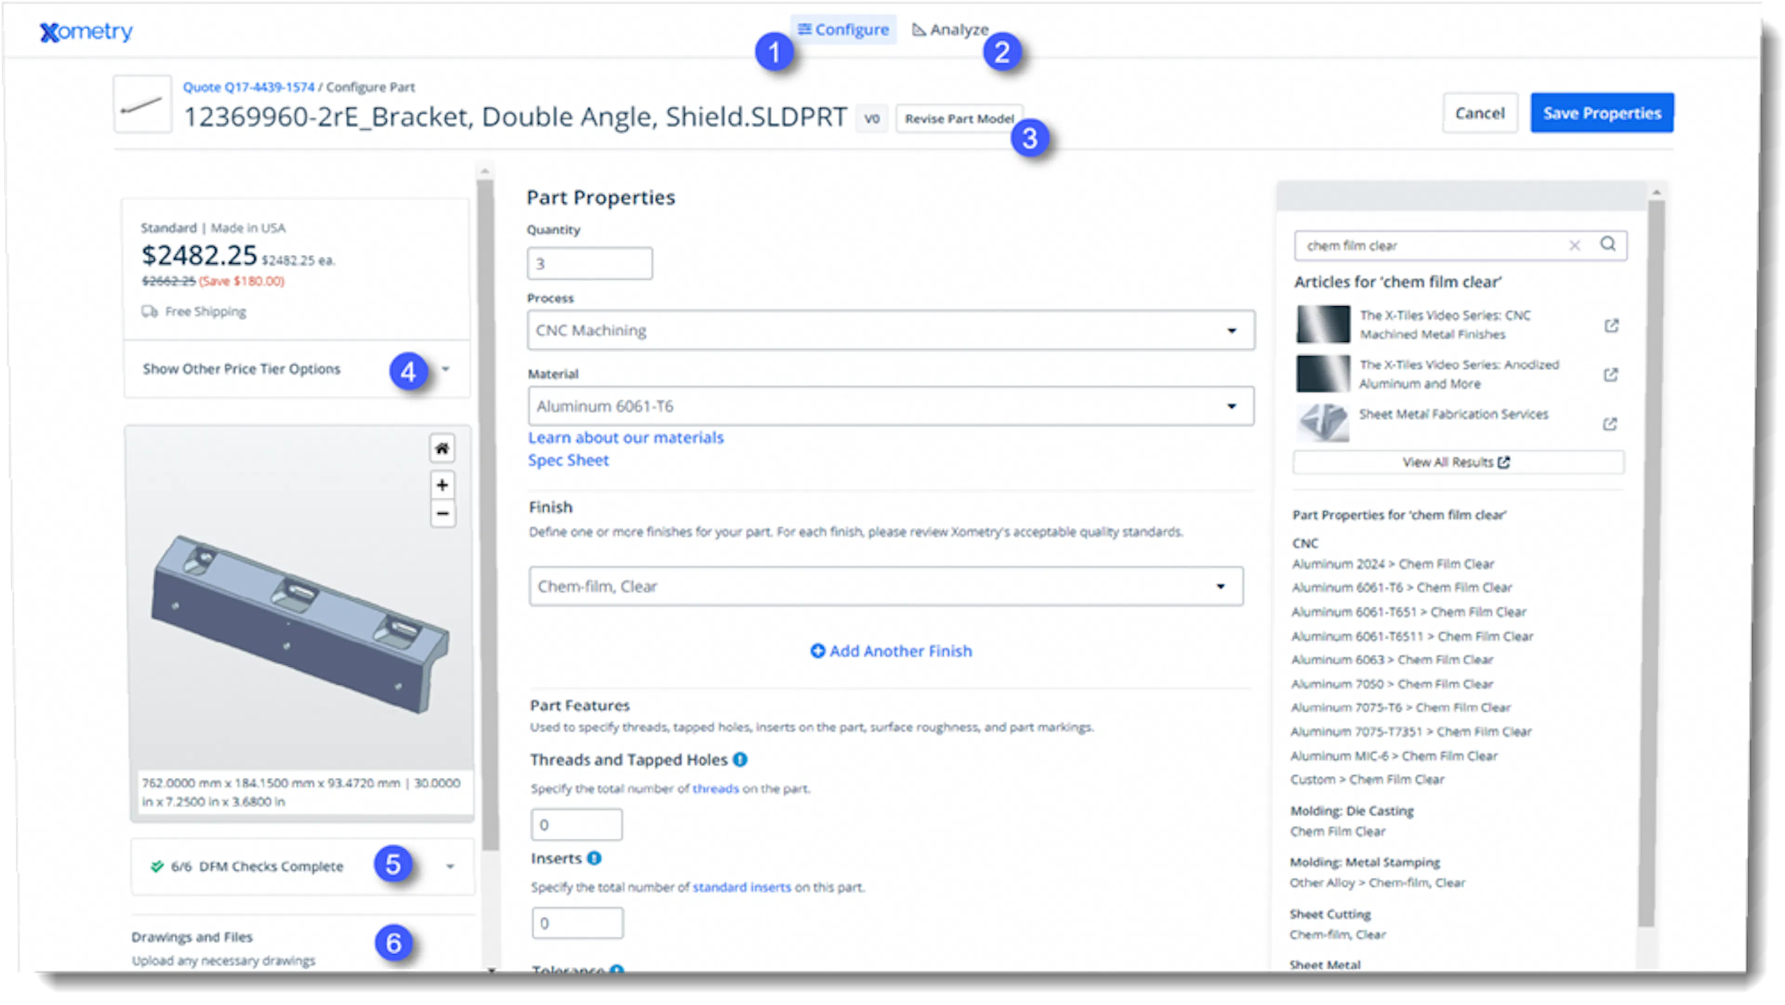Click the $2482.25 Standard price
Viewport: 1785px width, 1005px height.
(x=199, y=256)
